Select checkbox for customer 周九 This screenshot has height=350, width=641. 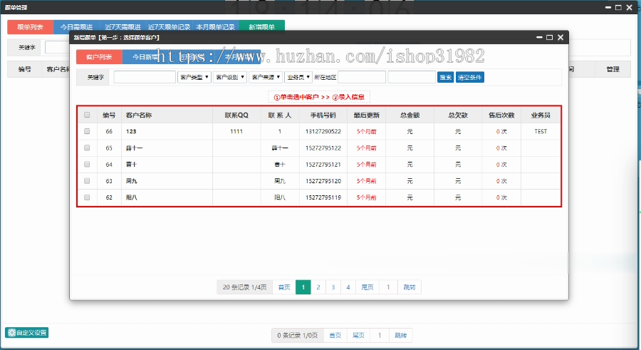(x=87, y=181)
